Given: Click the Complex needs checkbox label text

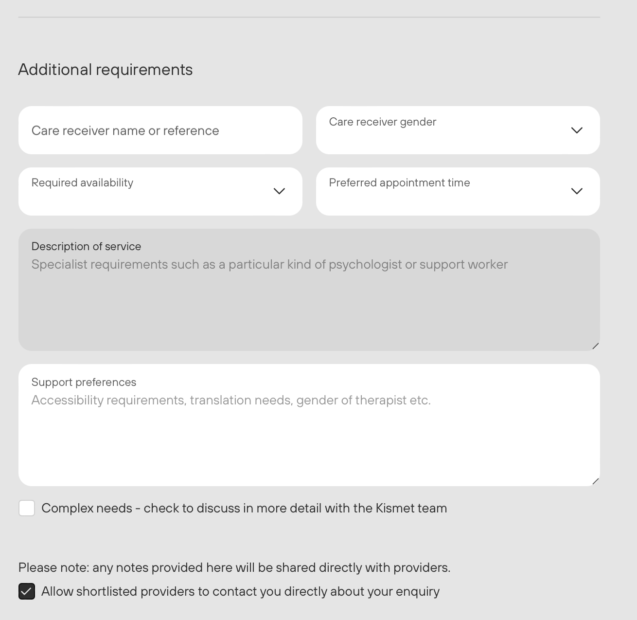Looking at the screenshot, I should pyautogui.click(x=244, y=508).
